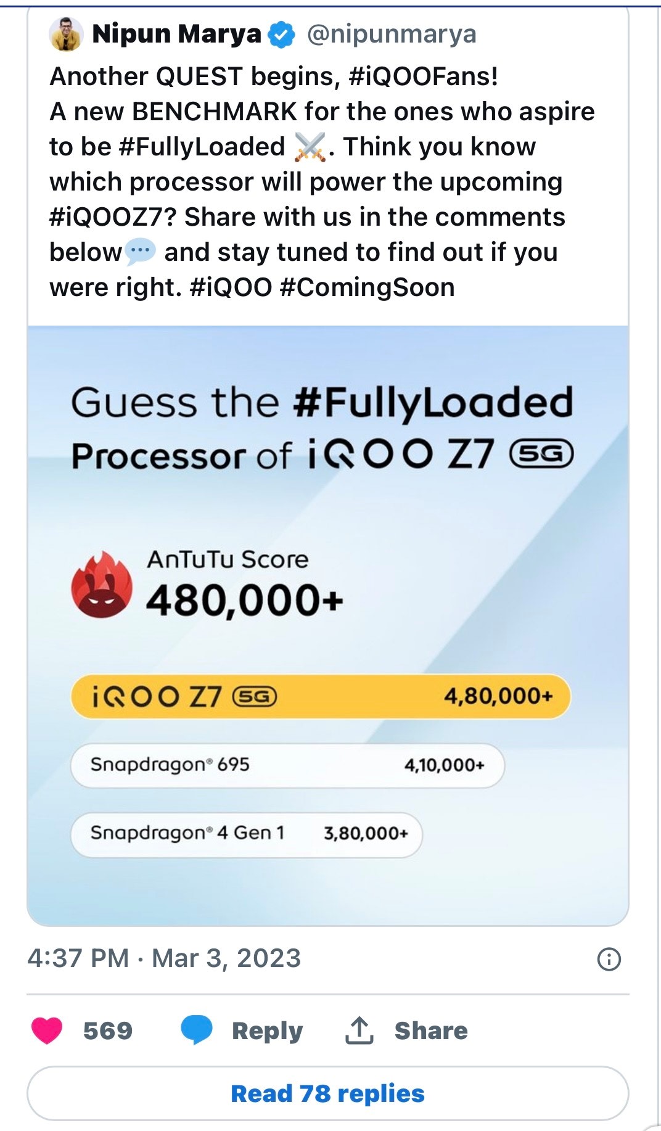Click the Reply text label
The width and height of the screenshot is (661, 1131).
click(267, 1030)
